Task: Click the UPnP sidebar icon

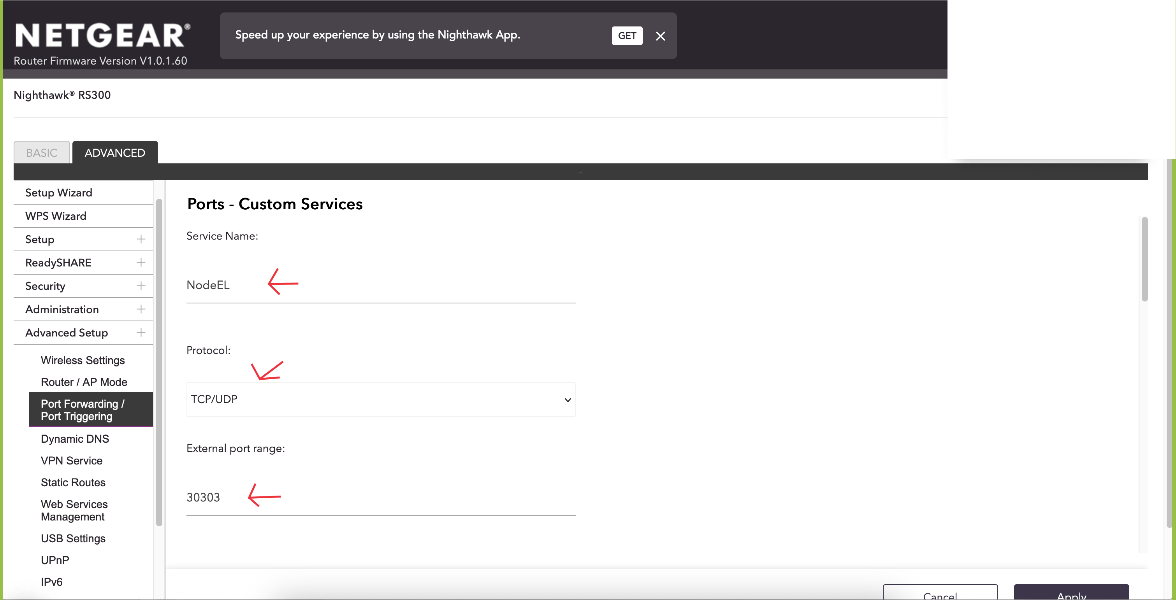Action: (54, 560)
